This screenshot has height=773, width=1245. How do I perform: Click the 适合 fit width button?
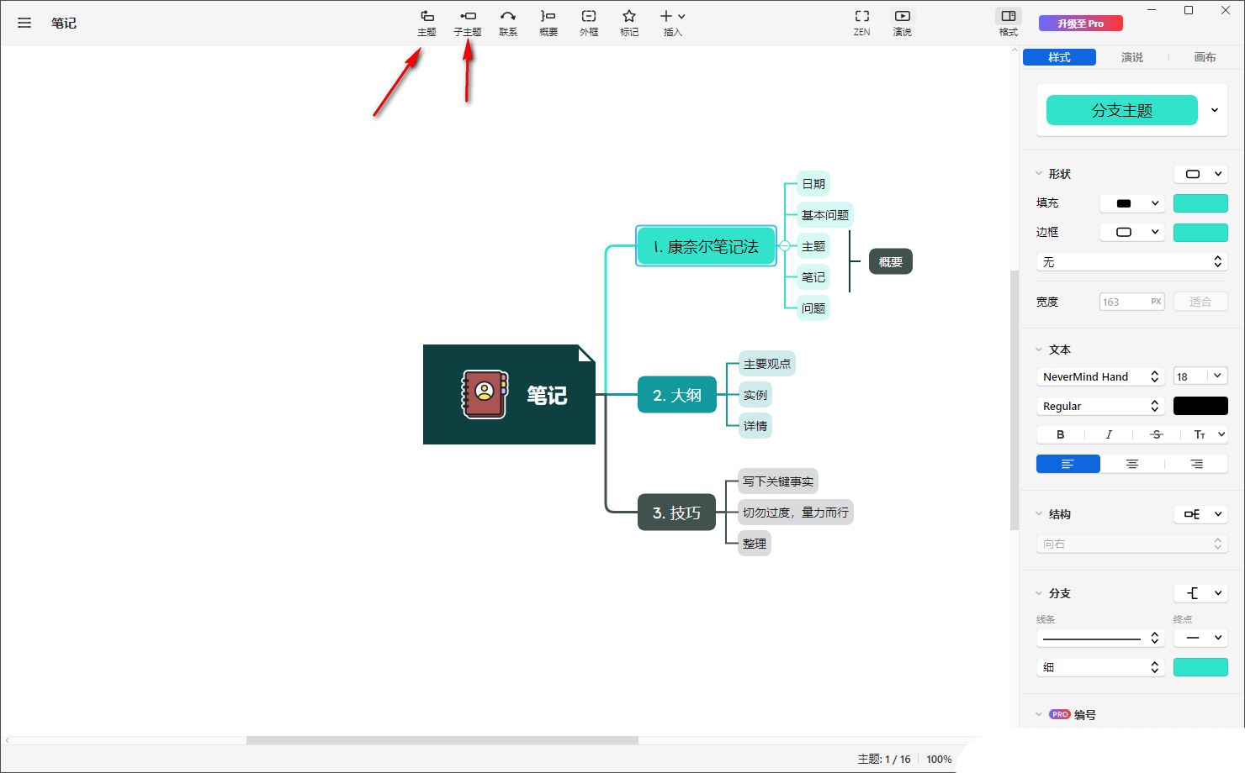pos(1200,302)
